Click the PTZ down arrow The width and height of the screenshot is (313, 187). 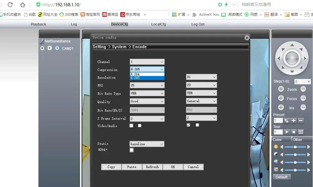tap(292, 71)
